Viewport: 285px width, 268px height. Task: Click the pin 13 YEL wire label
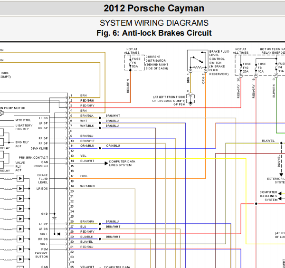tap(83, 156)
